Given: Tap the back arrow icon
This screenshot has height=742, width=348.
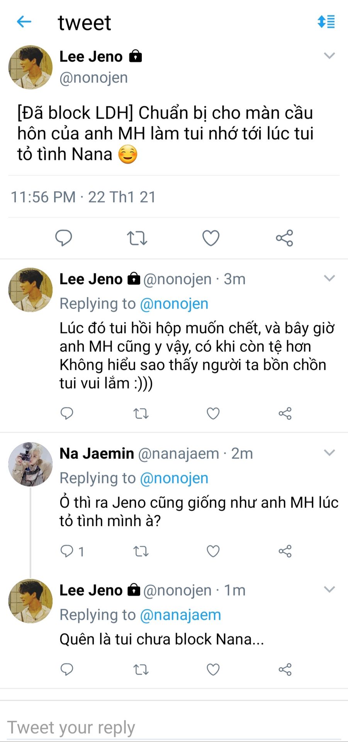Looking at the screenshot, I should click(24, 22).
